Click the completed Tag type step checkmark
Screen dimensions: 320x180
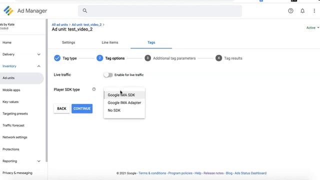(57, 58)
